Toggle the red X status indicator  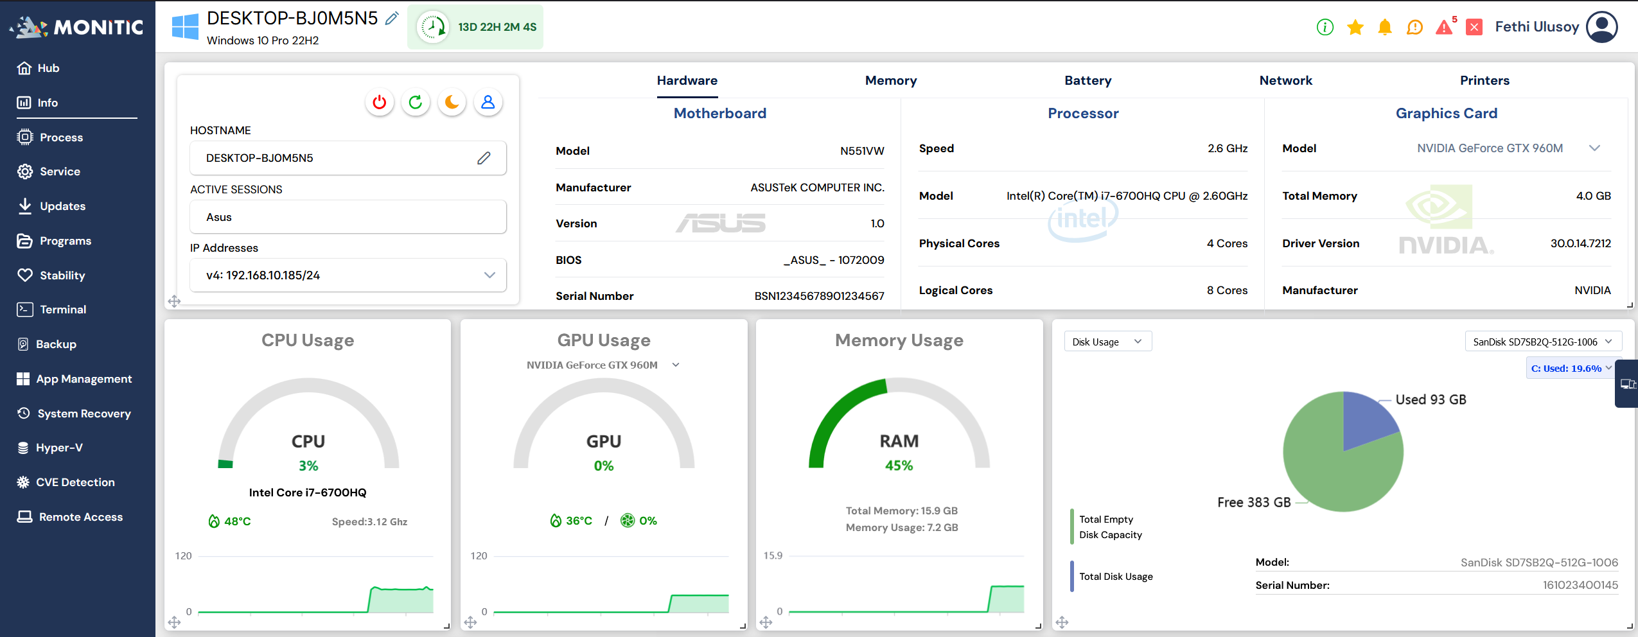pos(1474,27)
